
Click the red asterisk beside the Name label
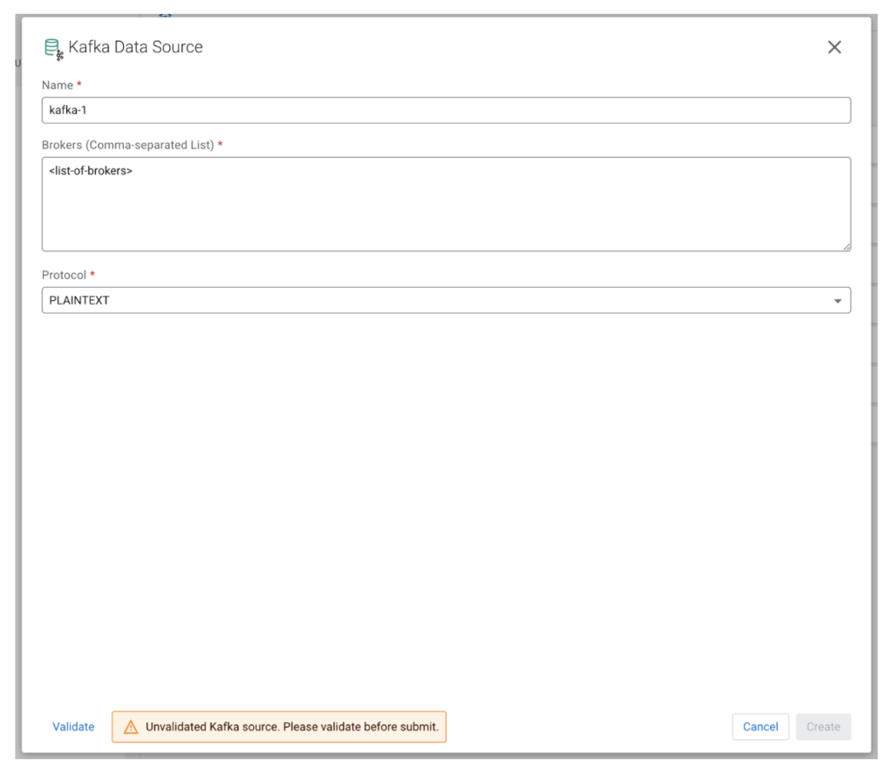tap(78, 85)
